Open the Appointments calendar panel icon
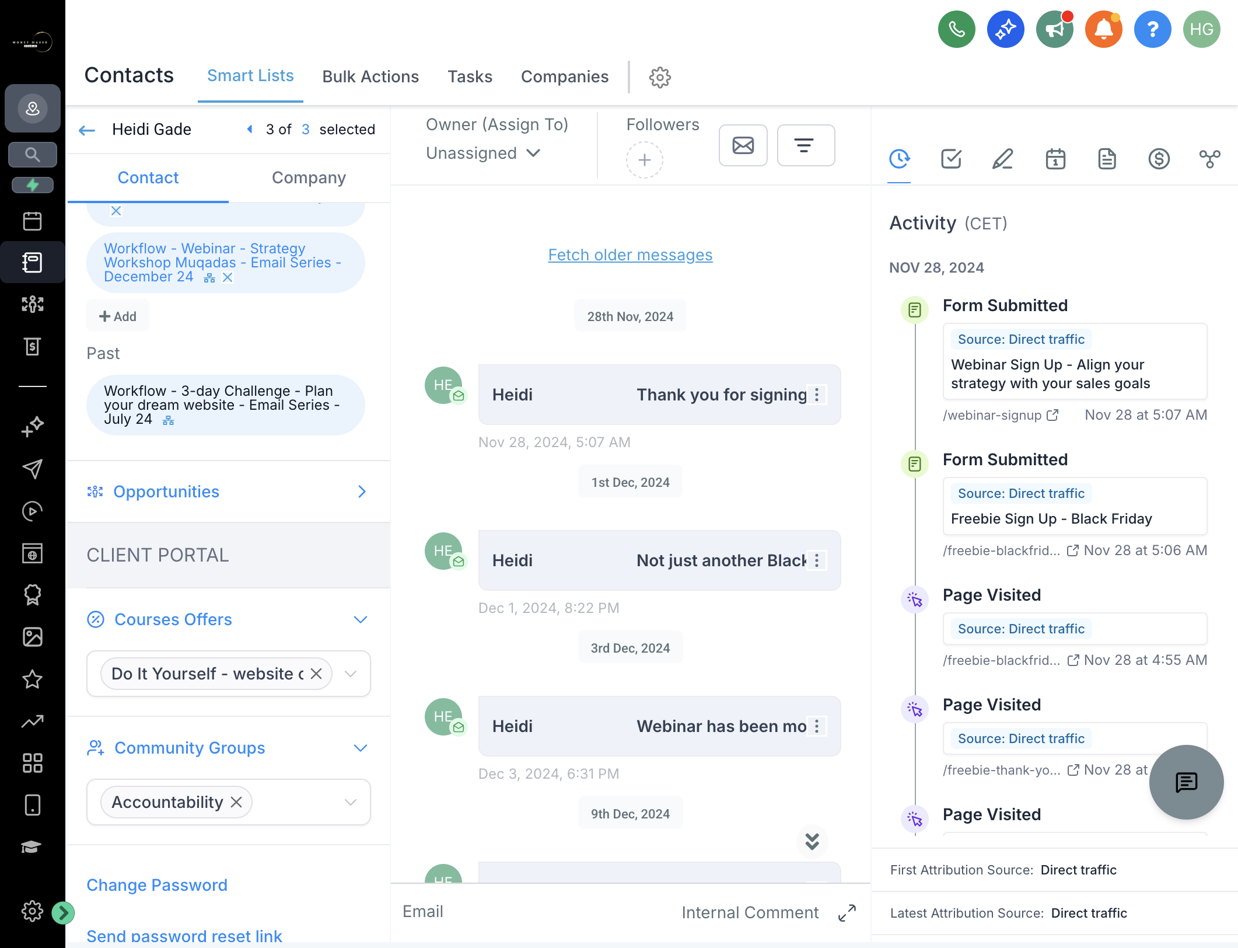1238x948 pixels. [1055, 159]
